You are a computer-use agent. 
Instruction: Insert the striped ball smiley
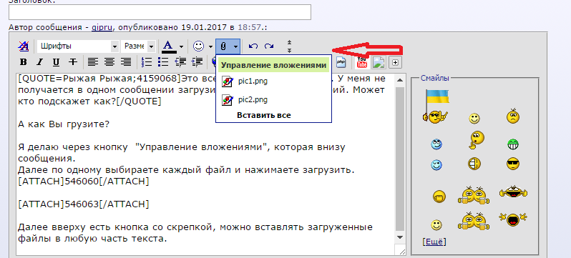(474, 164)
